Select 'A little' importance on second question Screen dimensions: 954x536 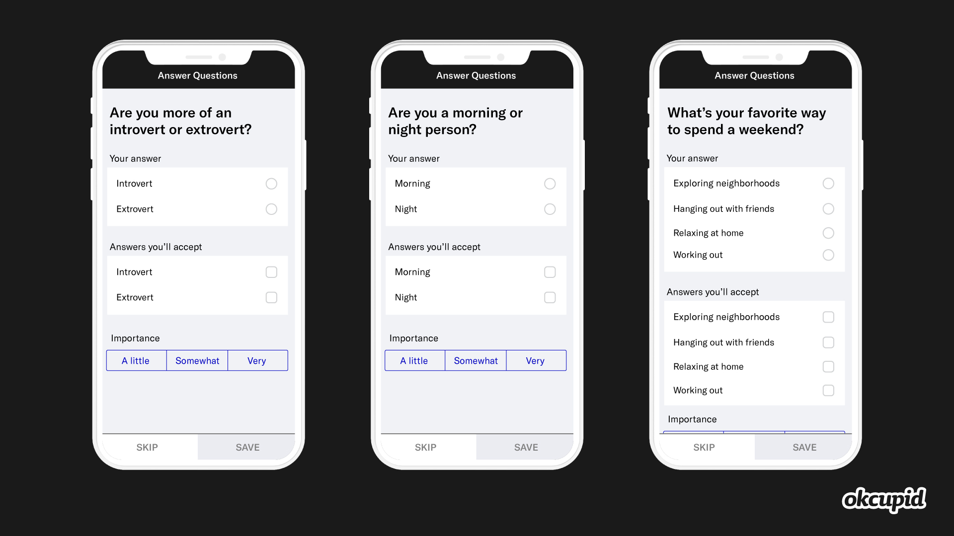click(415, 361)
